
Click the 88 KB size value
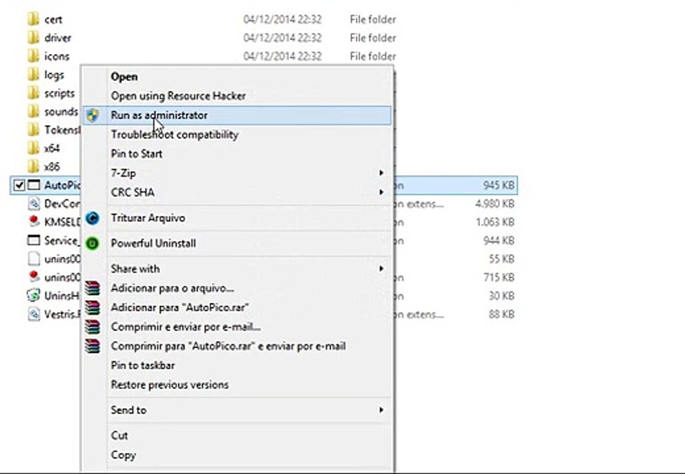[x=501, y=314]
